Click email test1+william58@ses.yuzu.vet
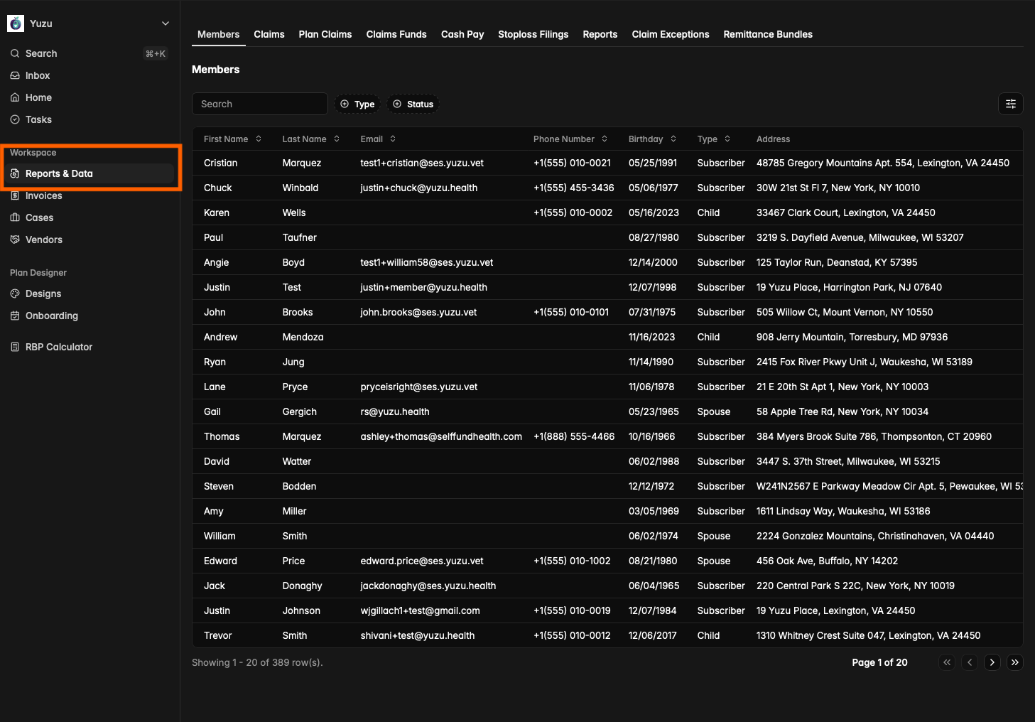The image size is (1035, 722). pyautogui.click(x=427, y=262)
